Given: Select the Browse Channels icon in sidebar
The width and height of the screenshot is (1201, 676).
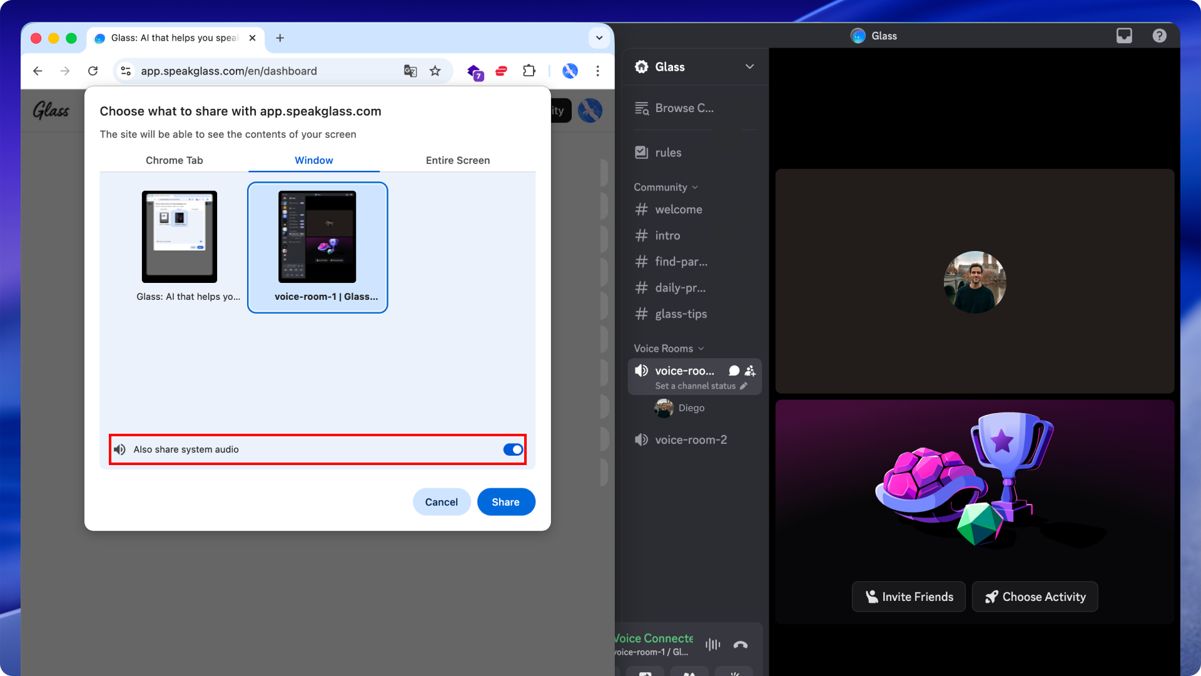Looking at the screenshot, I should click(x=642, y=108).
